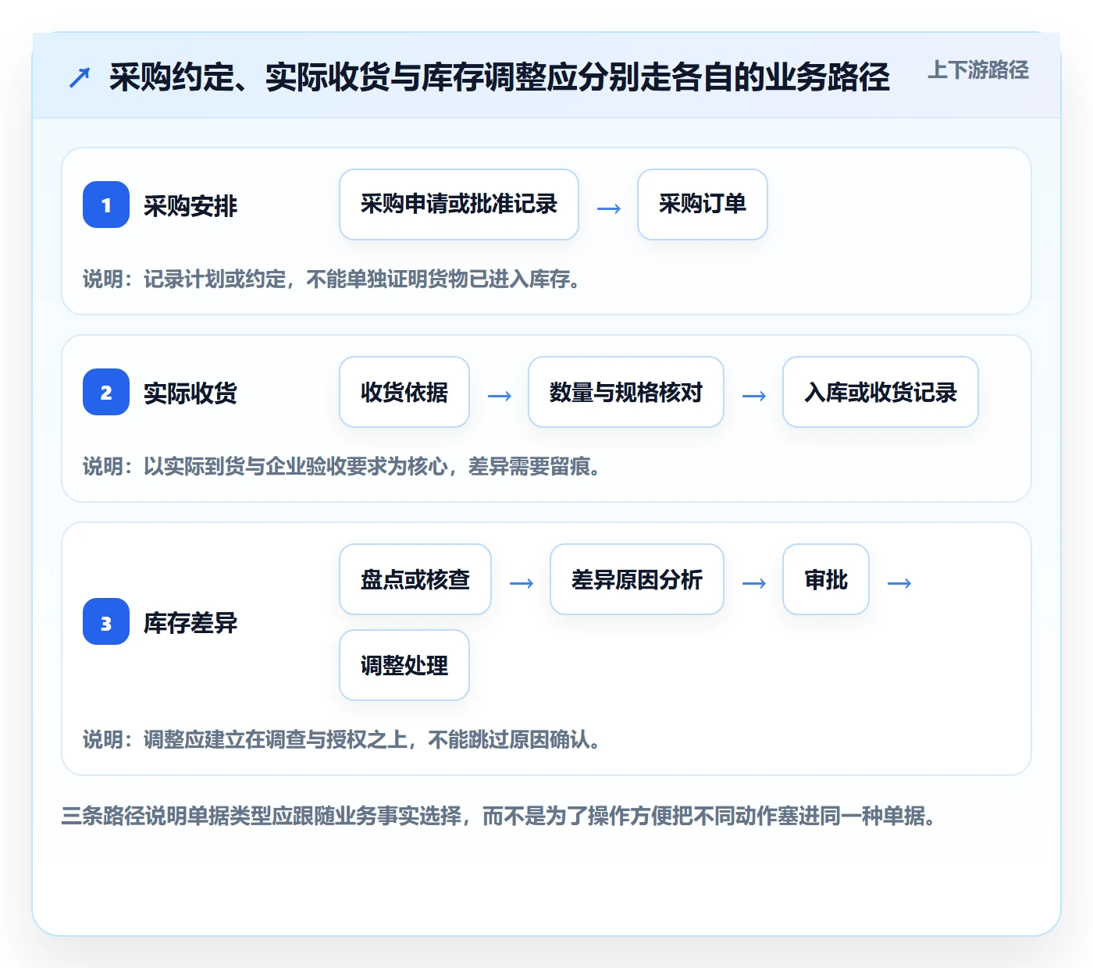Select the numbered badge 1 for 采购安排
The width and height of the screenshot is (1093, 968).
click(106, 205)
